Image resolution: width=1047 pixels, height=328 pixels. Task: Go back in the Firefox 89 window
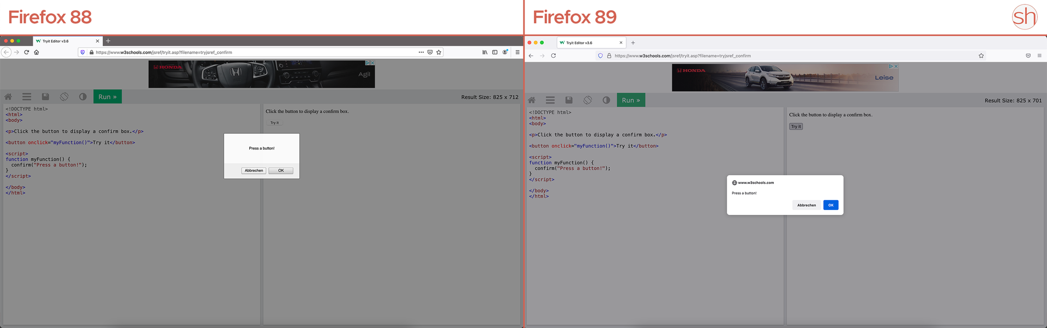tap(531, 55)
